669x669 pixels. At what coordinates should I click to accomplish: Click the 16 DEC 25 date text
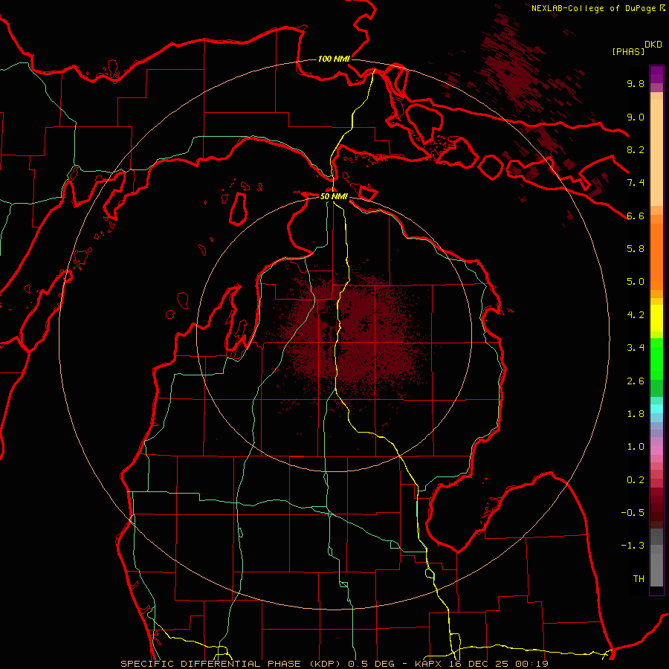pyautogui.click(x=478, y=664)
